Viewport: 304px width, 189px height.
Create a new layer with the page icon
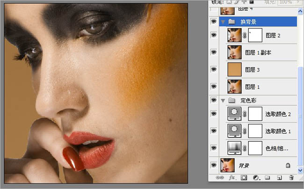pyautogui.click(x=279, y=178)
